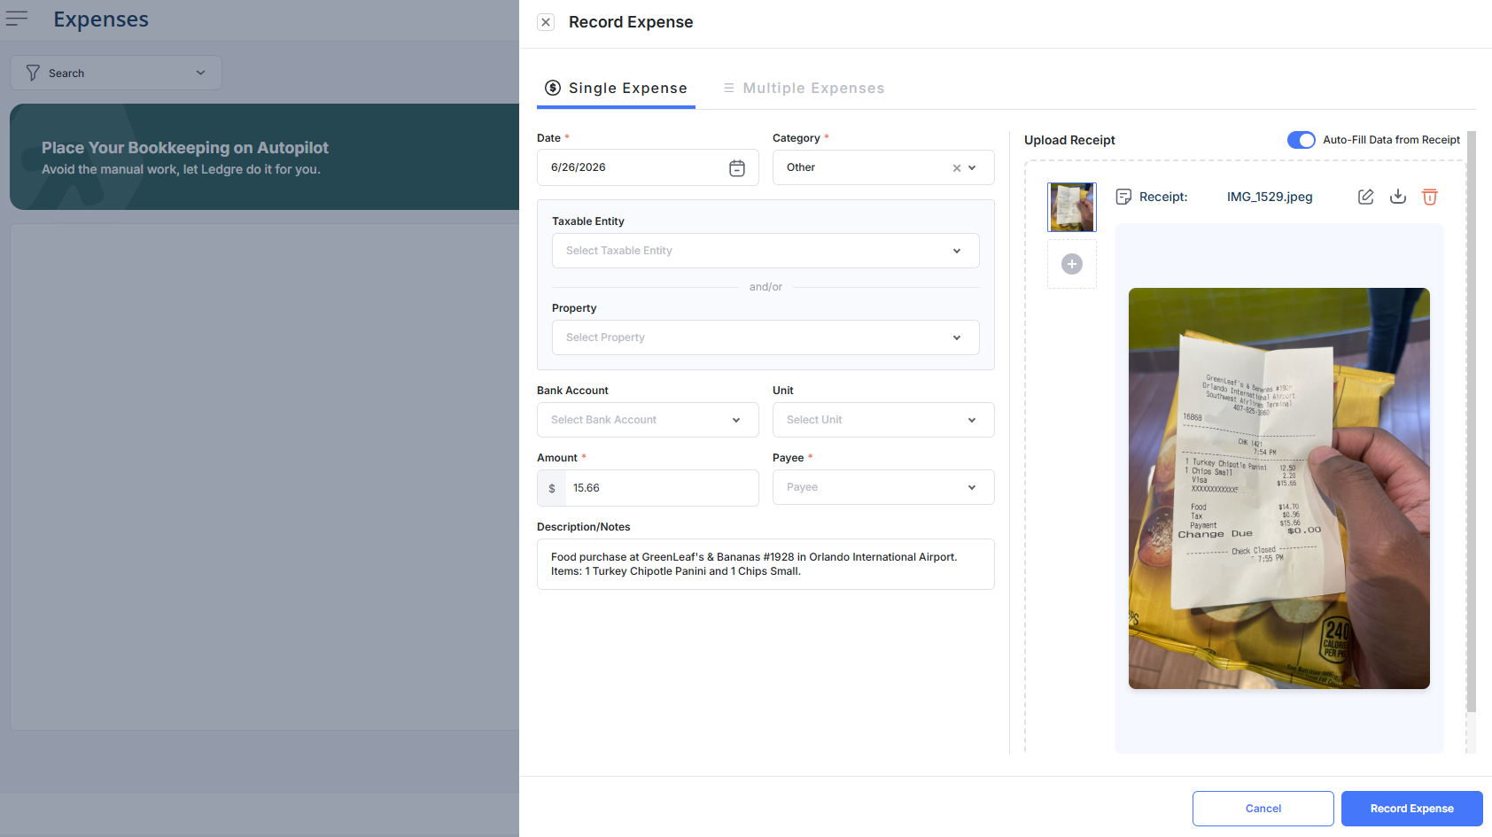Open Select Unit dropdown

[x=883, y=420]
